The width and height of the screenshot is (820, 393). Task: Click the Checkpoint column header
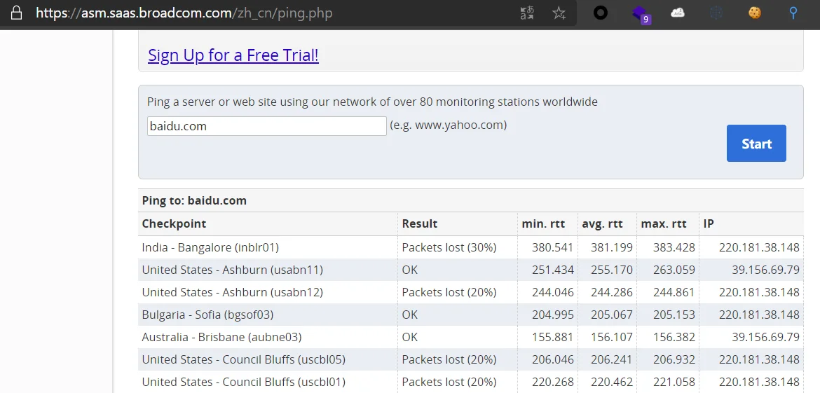coord(174,223)
